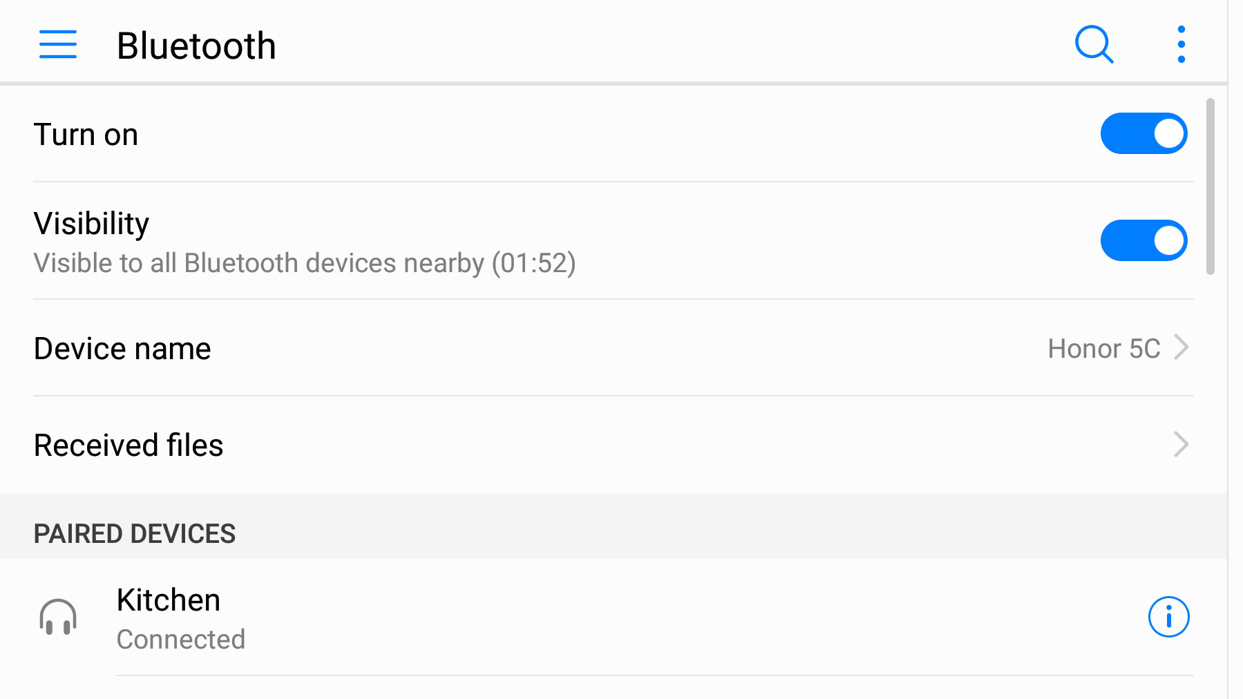This screenshot has height=699, width=1243.
Task: Select the Device name row
Action: [x=614, y=347]
